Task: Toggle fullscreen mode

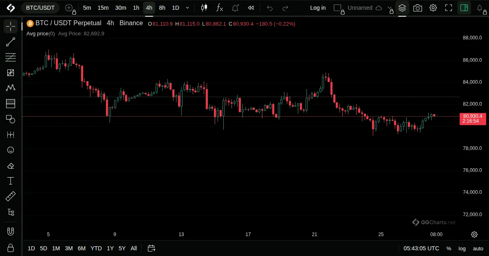Action: pyautogui.click(x=449, y=8)
